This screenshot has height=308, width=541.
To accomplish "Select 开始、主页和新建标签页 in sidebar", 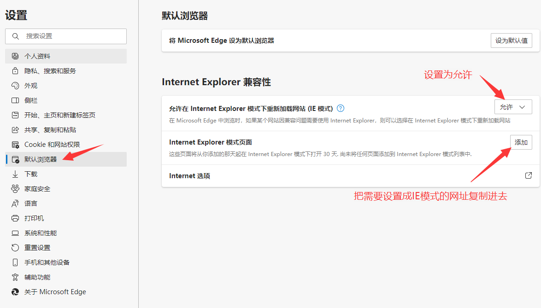I will (x=60, y=115).
